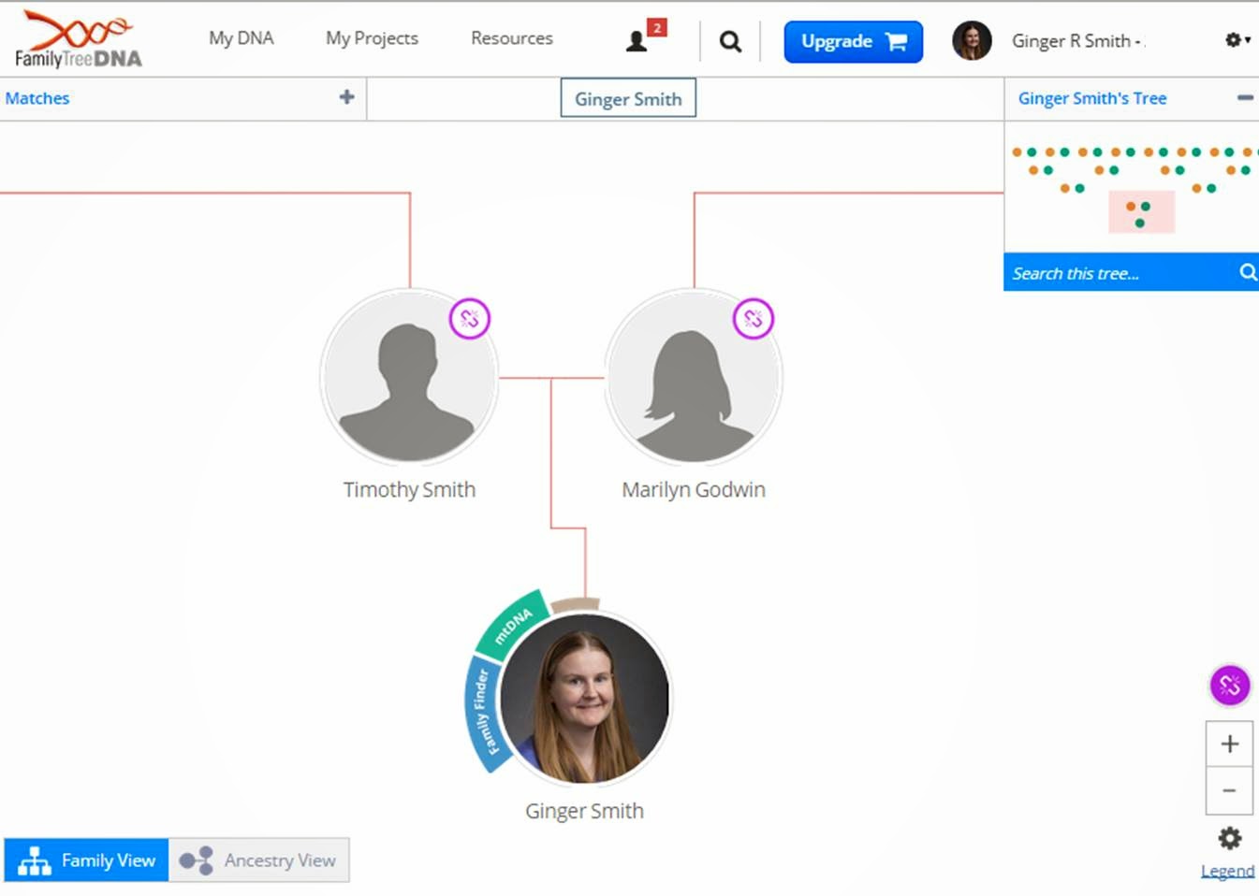Open notifications via the person icon with badge

coord(639,39)
